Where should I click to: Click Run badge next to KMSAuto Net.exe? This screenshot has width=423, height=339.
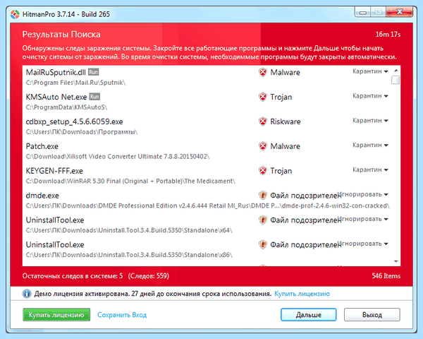(x=94, y=97)
